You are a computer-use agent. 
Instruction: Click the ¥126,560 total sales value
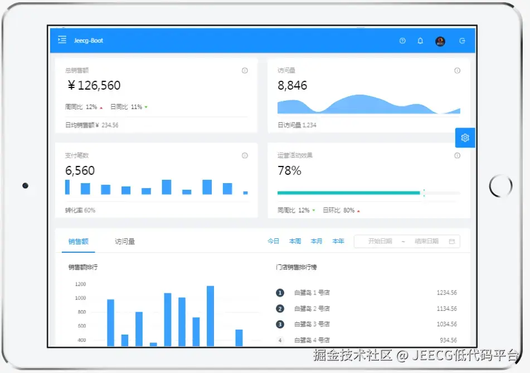(x=94, y=85)
